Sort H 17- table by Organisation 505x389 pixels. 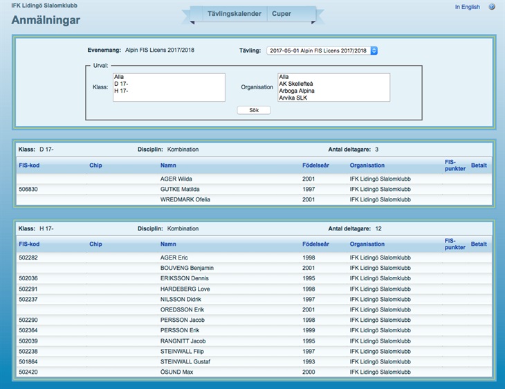point(367,244)
